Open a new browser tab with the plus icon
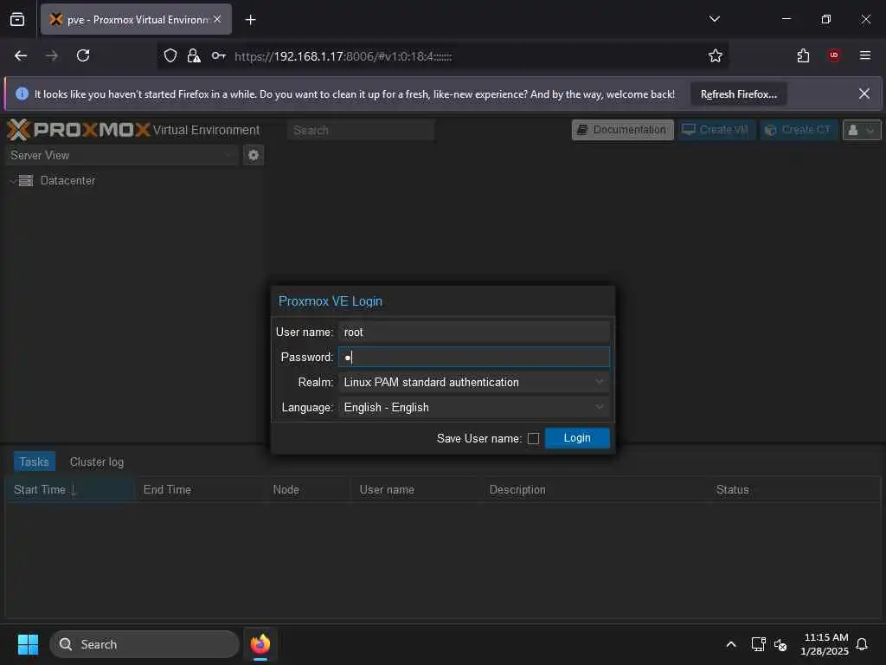Viewport: 886px width, 665px height. point(250,20)
